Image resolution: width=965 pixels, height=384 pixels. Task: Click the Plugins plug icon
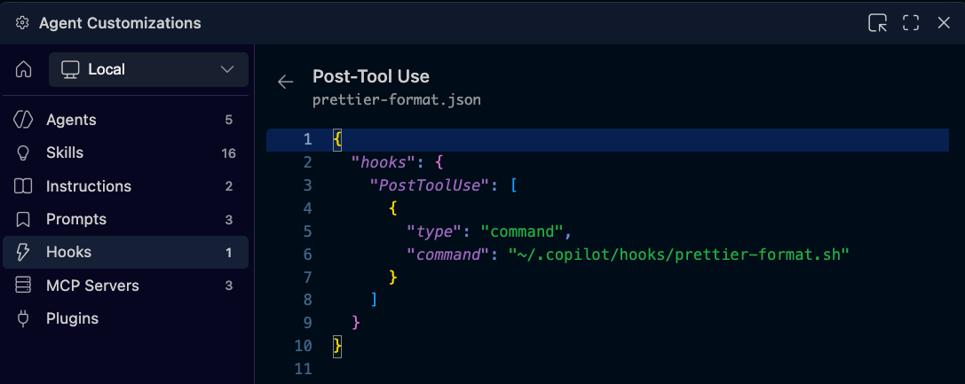(x=23, y=319)
